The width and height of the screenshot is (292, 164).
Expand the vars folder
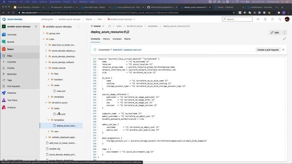49,131
